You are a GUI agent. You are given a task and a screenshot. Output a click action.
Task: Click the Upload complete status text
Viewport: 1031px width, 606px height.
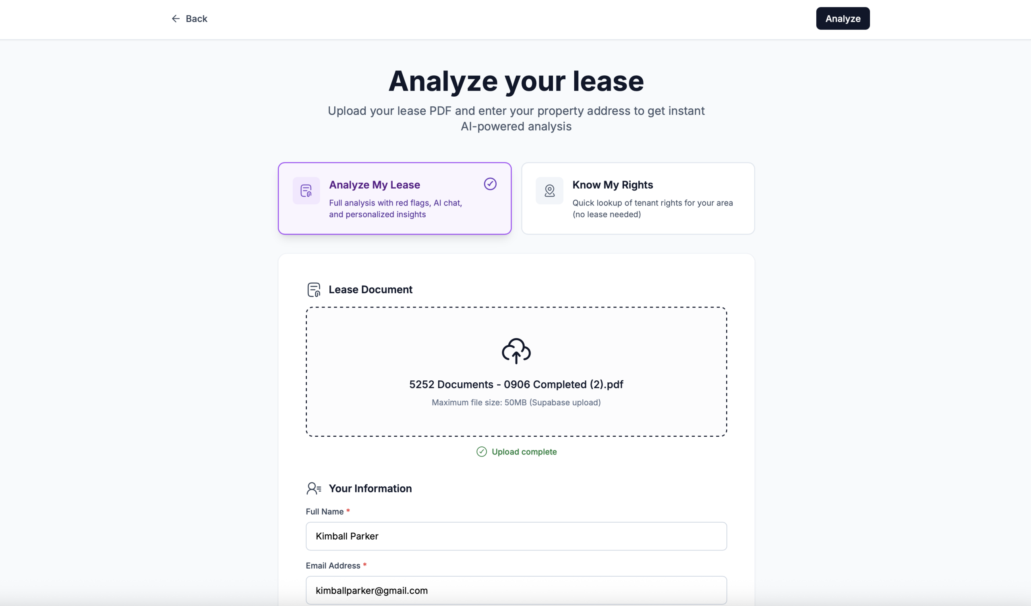(524, 452)
